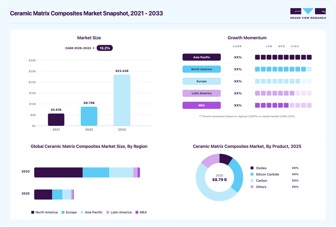This screenshot has width=336, height=227.
Task: Select the Europe region label
Action: [x=201, y=81]
